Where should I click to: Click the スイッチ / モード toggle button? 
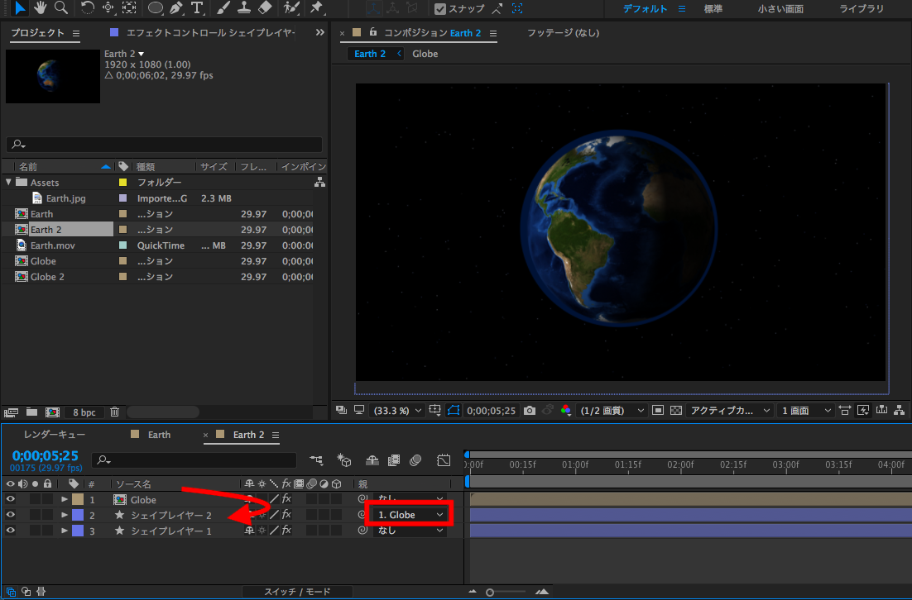coord(296,592)
